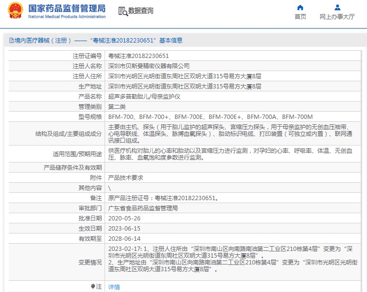Viewport: 367px width, 292px height.
Task: Go to 首页 text link
Action: [300, 17]
